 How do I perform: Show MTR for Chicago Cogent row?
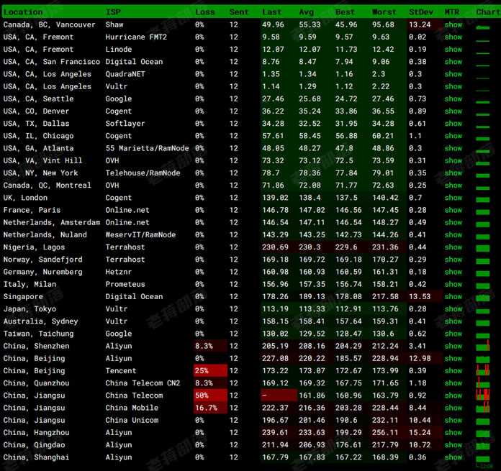tap(453, 136)
